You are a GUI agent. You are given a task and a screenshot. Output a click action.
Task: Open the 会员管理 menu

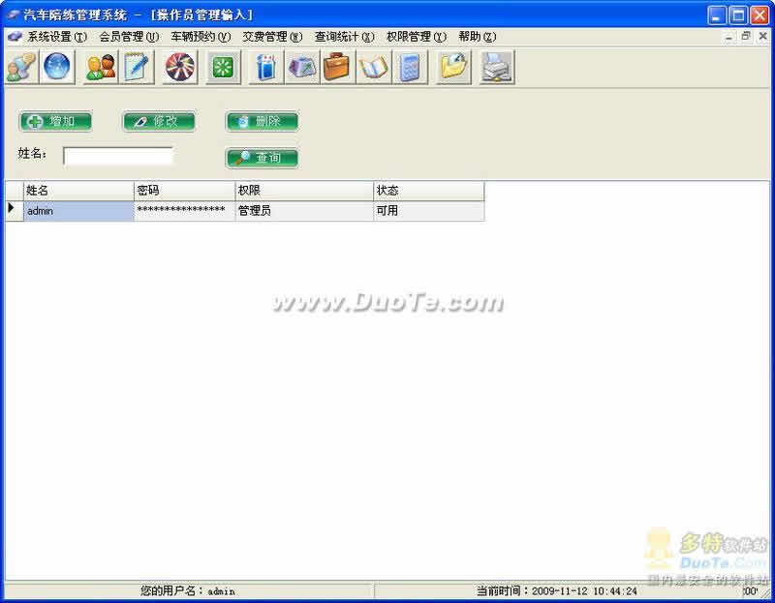pos(128,37)
